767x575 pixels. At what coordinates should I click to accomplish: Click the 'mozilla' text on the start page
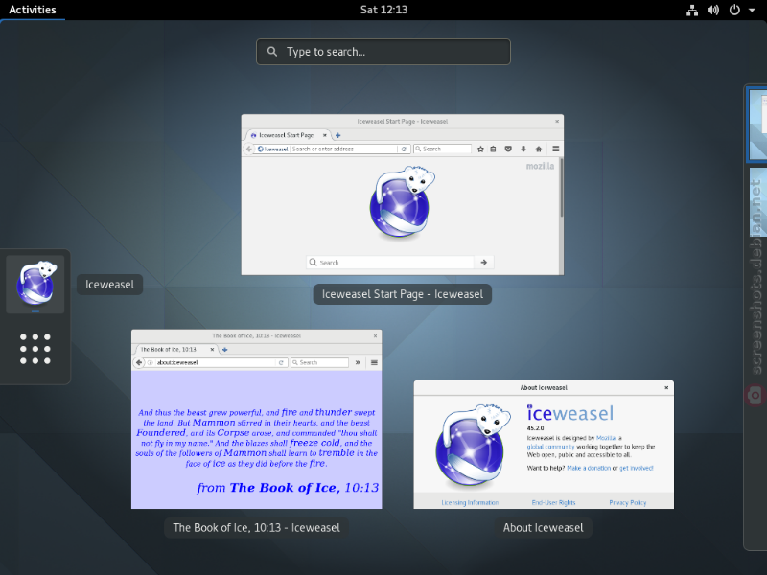[540, 166]
